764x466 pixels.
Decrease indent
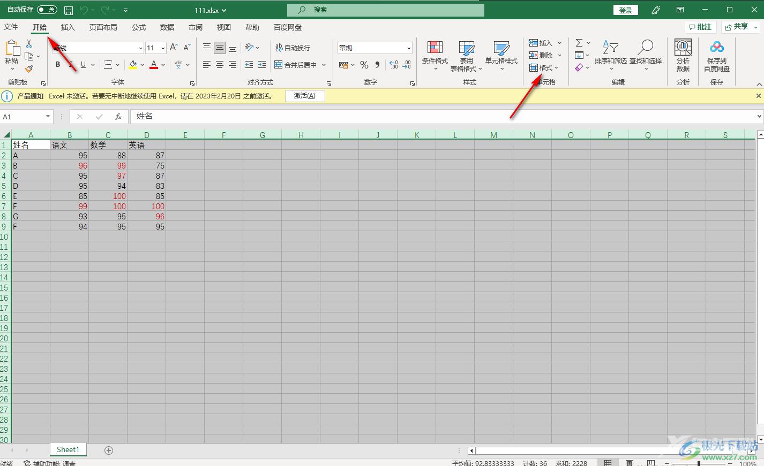click(249, 65)
